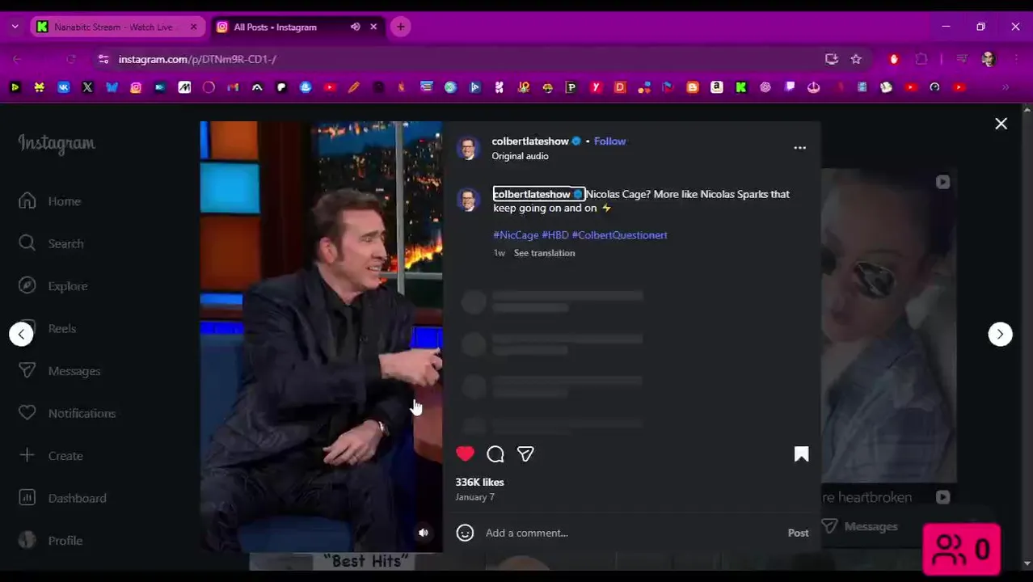The width and height of the screenshot is (1033, 582).
Task: Open the Instagram bookmark in bookmarks bar
Action: pos(136,87)
